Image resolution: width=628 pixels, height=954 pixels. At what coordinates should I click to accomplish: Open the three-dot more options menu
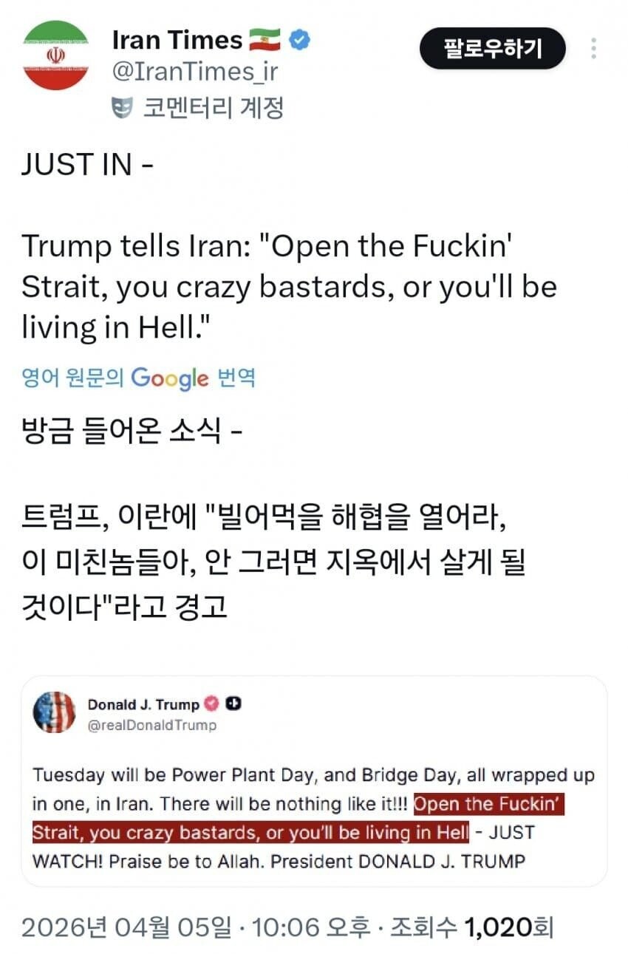click(x=593, y=49)
